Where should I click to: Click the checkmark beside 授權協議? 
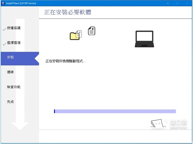[x=4, y=29]
